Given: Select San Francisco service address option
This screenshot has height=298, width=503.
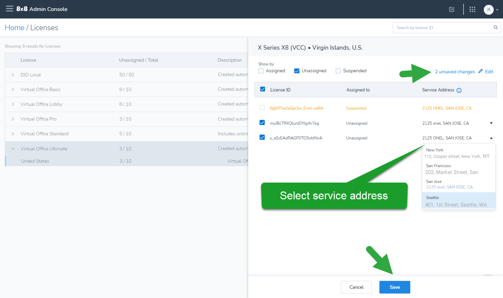Looking at the screenshot, I should [459, 169].
